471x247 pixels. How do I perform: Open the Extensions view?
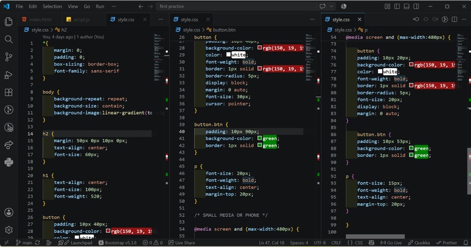pyautogui.click(x=8, y=92)
